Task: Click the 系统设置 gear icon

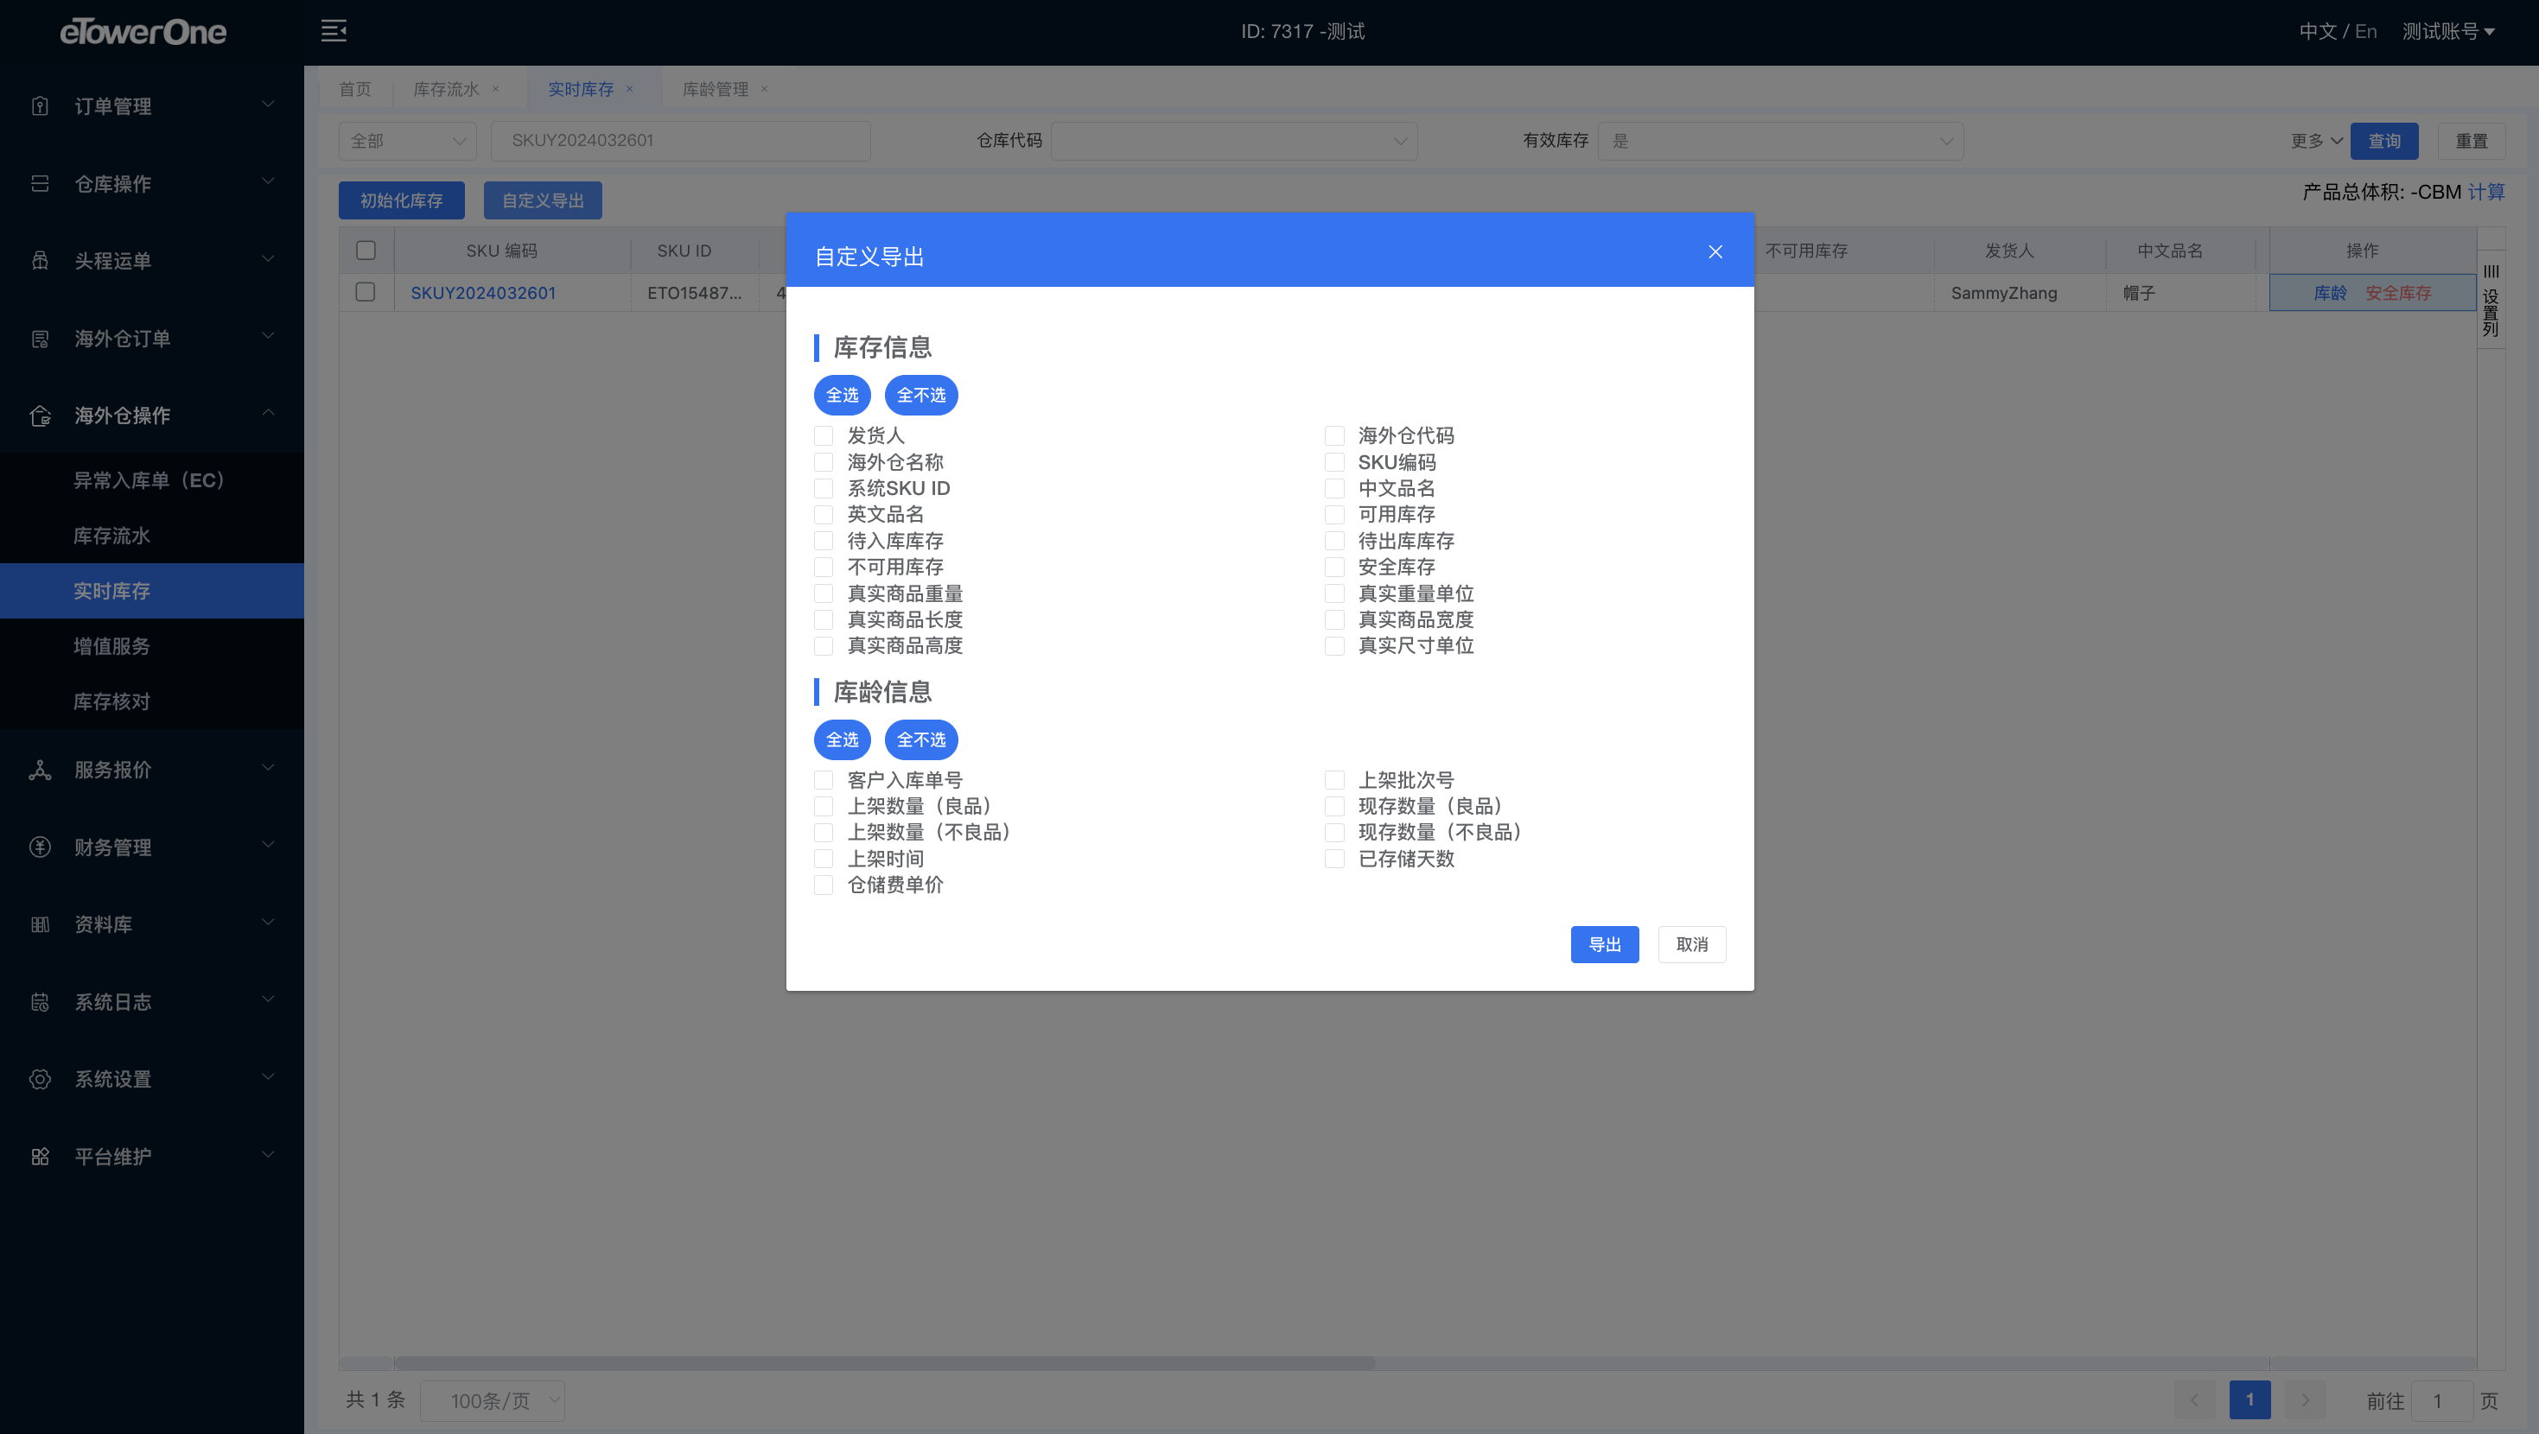Action: point(40,1078)
